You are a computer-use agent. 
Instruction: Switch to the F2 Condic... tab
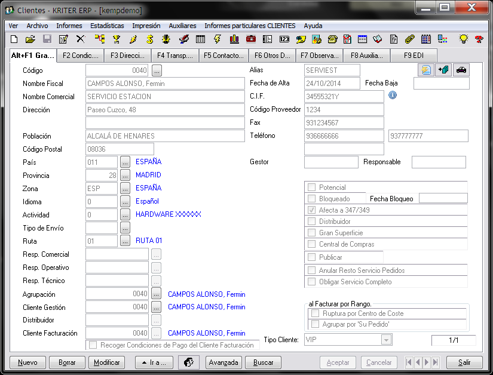click(x=81, y=56)
